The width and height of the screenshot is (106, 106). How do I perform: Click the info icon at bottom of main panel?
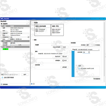[34, 84]
